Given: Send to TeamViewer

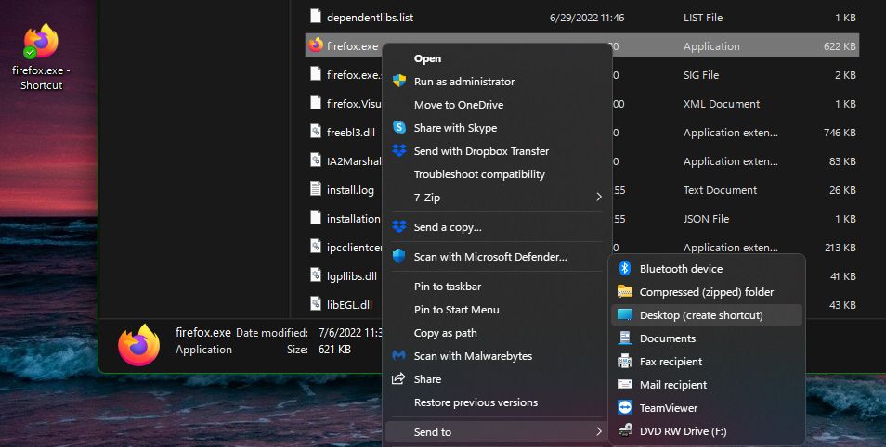Looking at the screenshot, I should point(669,408).
